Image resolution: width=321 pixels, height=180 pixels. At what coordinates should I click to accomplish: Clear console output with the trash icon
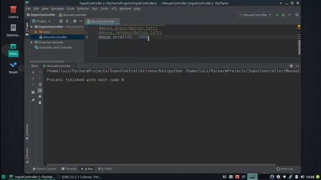point(40,102)
